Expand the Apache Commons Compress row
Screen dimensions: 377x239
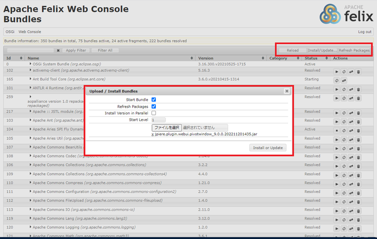pos(30,182)
